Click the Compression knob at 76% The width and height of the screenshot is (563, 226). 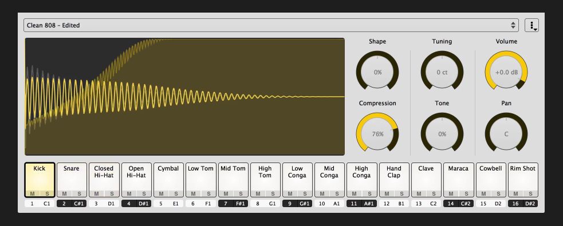point(377,134)
